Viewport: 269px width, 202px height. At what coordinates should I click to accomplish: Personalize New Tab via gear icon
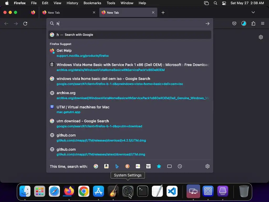261,37
